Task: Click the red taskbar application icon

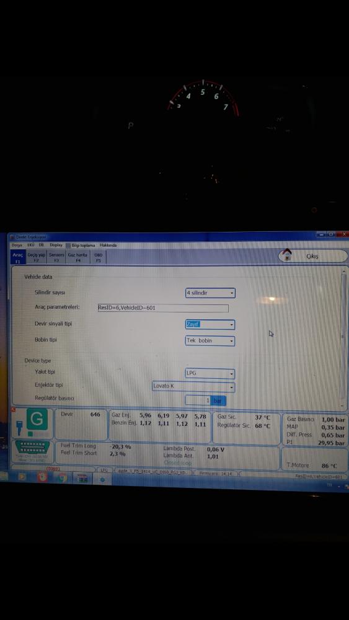Action: click(42, 477)
